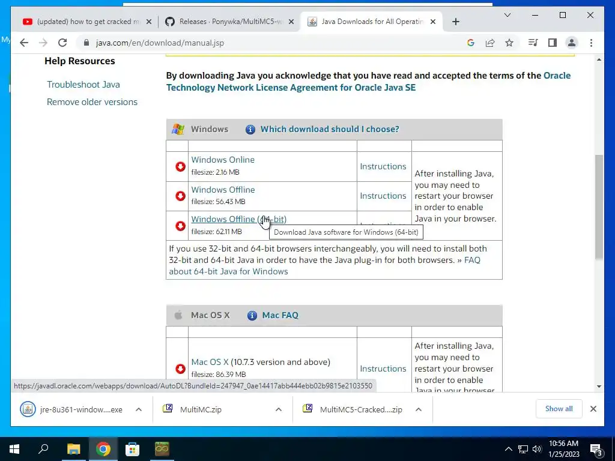Open the Google search side icon
This screenshot has width=615, height=461.
tap(471, 43)
